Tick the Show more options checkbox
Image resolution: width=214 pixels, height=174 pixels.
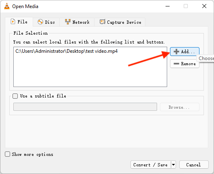tap(7, 154)
